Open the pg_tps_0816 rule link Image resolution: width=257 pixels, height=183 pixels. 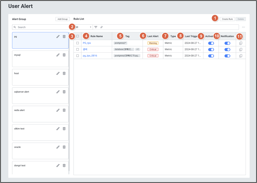(90, 56)
